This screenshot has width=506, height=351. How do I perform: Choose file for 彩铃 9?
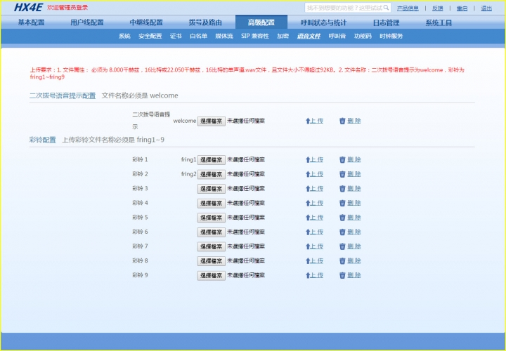tap(212, 276)
